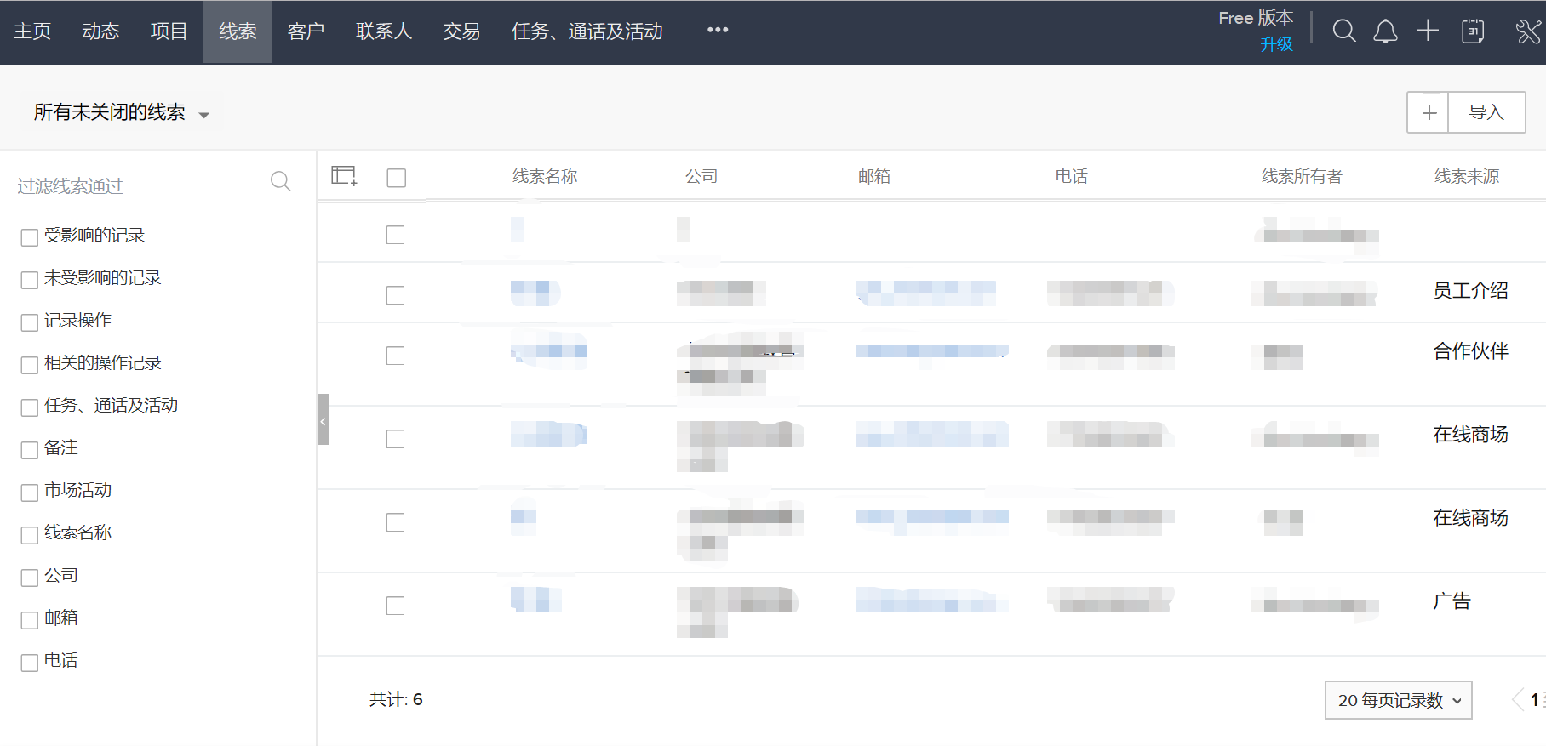Open the more modules ellipsis menu
1546x746 pixels.
click(x=718, y=31)
